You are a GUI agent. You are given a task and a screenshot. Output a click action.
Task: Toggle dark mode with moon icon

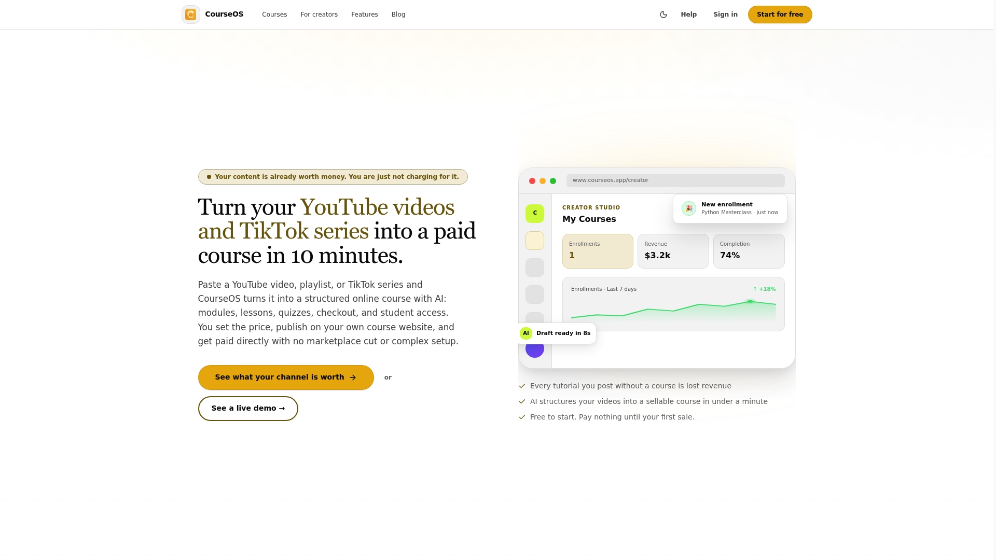[663, 15]
